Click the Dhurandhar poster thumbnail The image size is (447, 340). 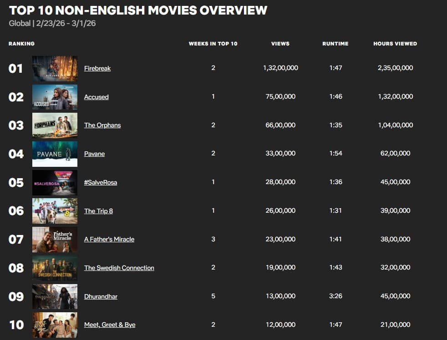tap(55, 296)
